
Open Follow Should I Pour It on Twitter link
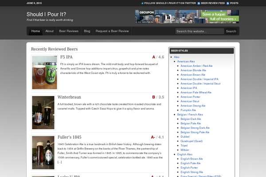170,3
